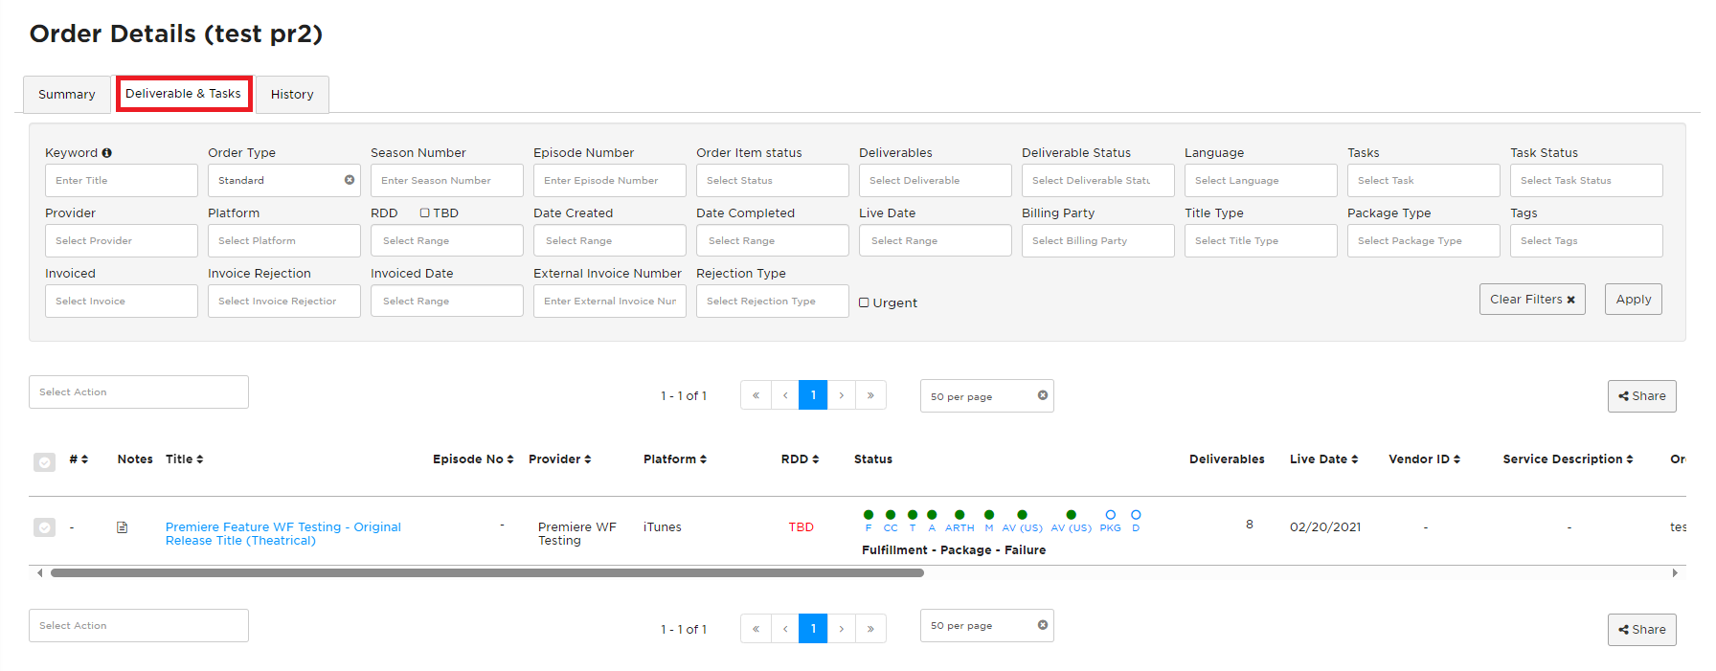Click the T status dot
1716x671 pixels.
(913, 515)
